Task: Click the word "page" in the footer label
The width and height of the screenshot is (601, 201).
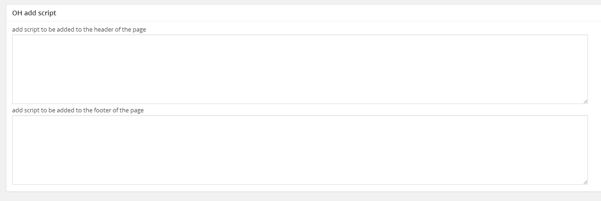Action: click(x=137, y=110)
